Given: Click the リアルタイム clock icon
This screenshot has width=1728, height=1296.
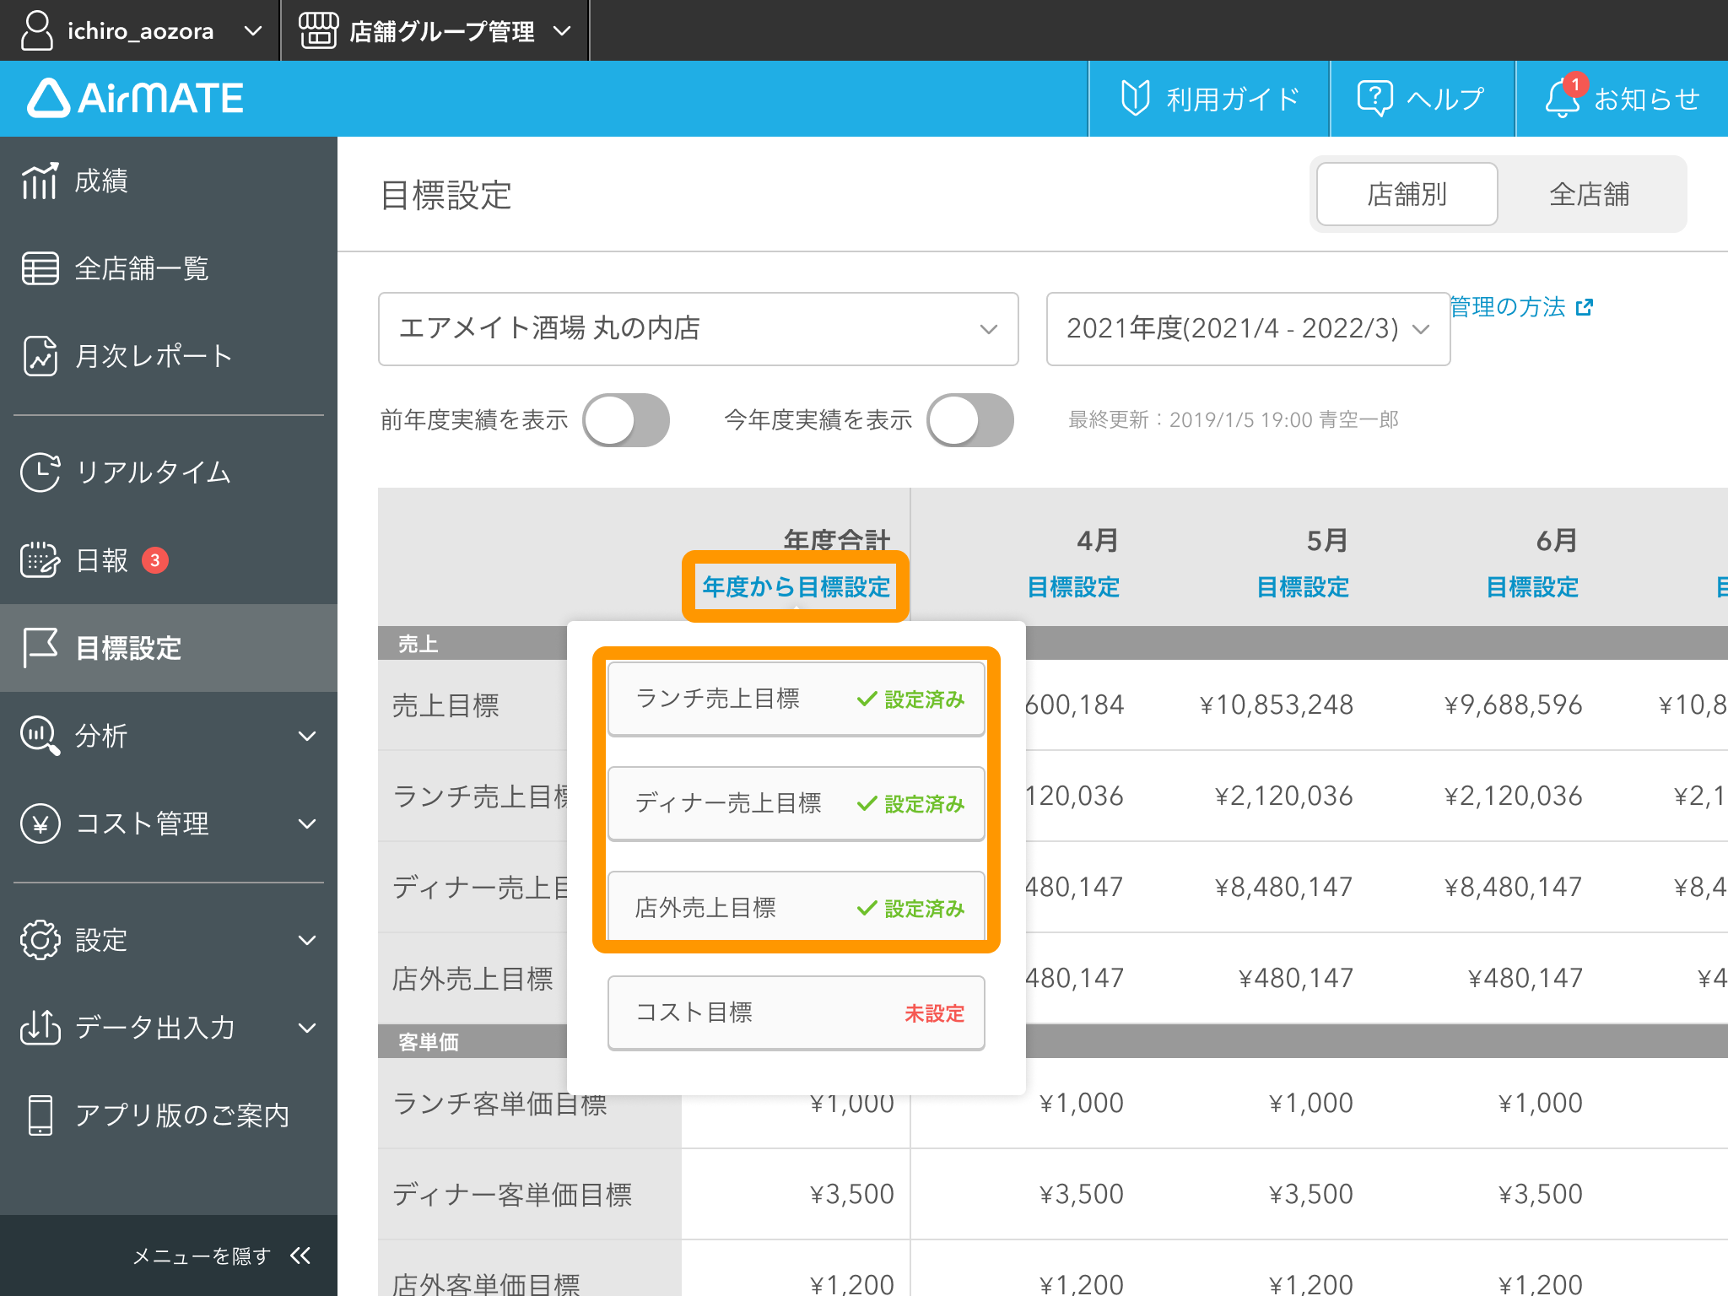Looking at the screenshot, I should [x=40, y=472].
